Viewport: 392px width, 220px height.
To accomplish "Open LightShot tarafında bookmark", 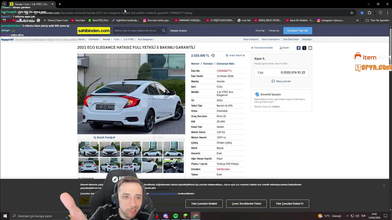I will click(x=125, y=20).
